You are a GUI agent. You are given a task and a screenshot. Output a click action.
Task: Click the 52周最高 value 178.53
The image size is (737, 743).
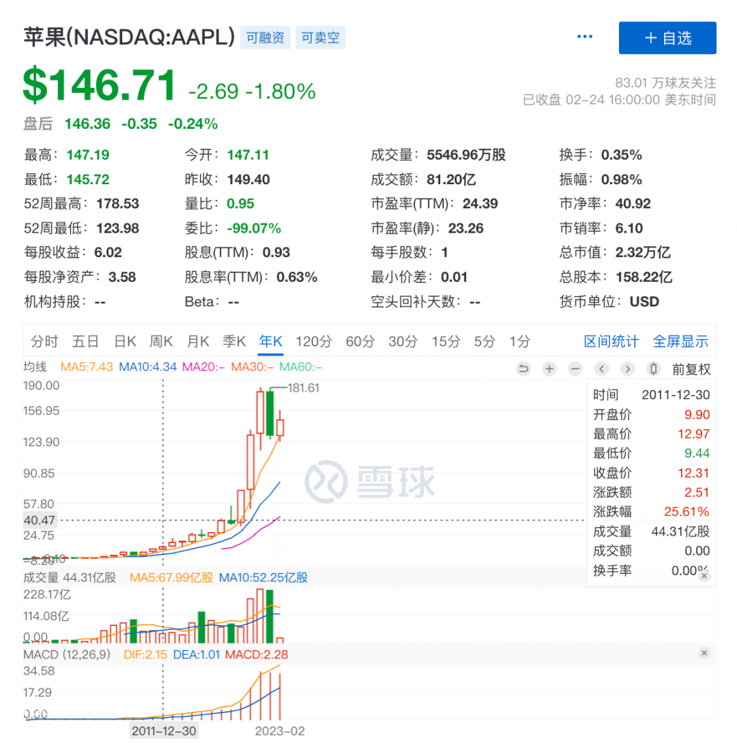pyautogui.click(x=117, y=204)
